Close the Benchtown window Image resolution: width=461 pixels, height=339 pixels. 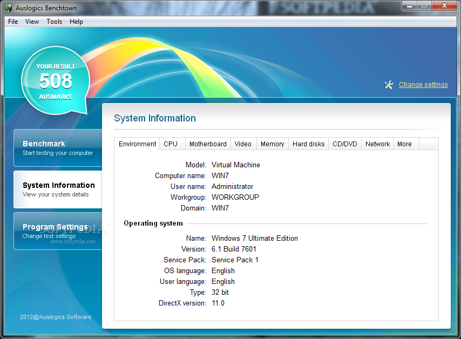(444, 5)
